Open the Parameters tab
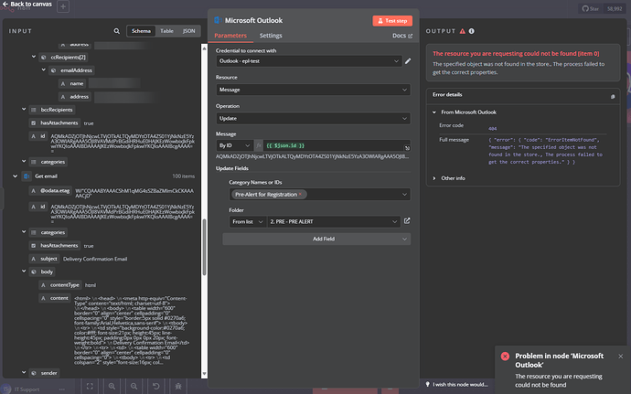This screenshot has height=394, width=631. 230,36
